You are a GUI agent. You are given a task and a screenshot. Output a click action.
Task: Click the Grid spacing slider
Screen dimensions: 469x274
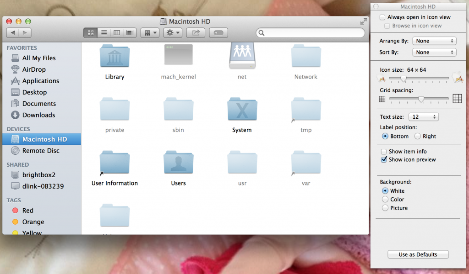click(x=419, y=99)
